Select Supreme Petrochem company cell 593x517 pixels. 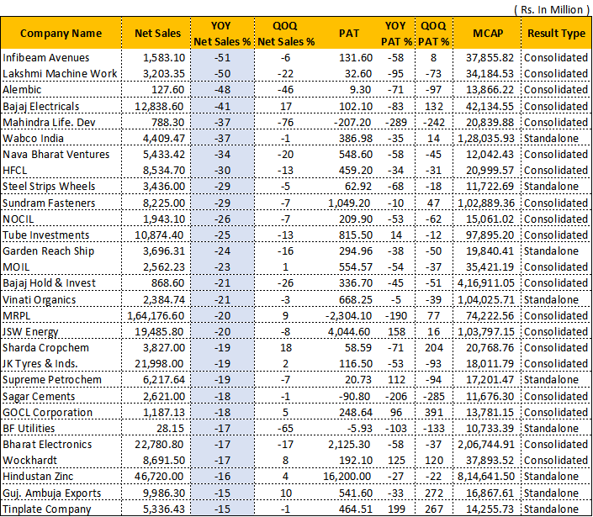point(52,379)
